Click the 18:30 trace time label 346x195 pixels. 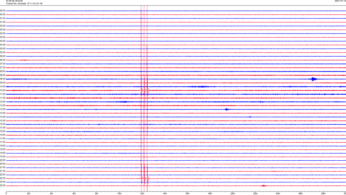(x=3, y=149)
